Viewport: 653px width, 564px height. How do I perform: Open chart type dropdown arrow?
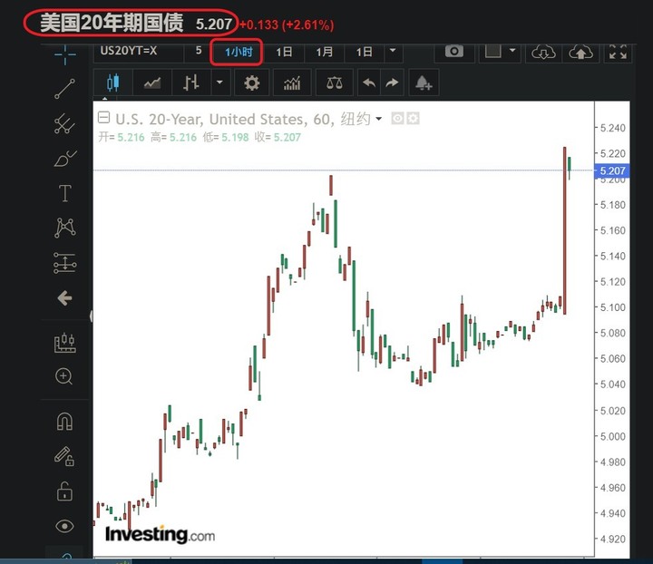[x=219, y=83]
